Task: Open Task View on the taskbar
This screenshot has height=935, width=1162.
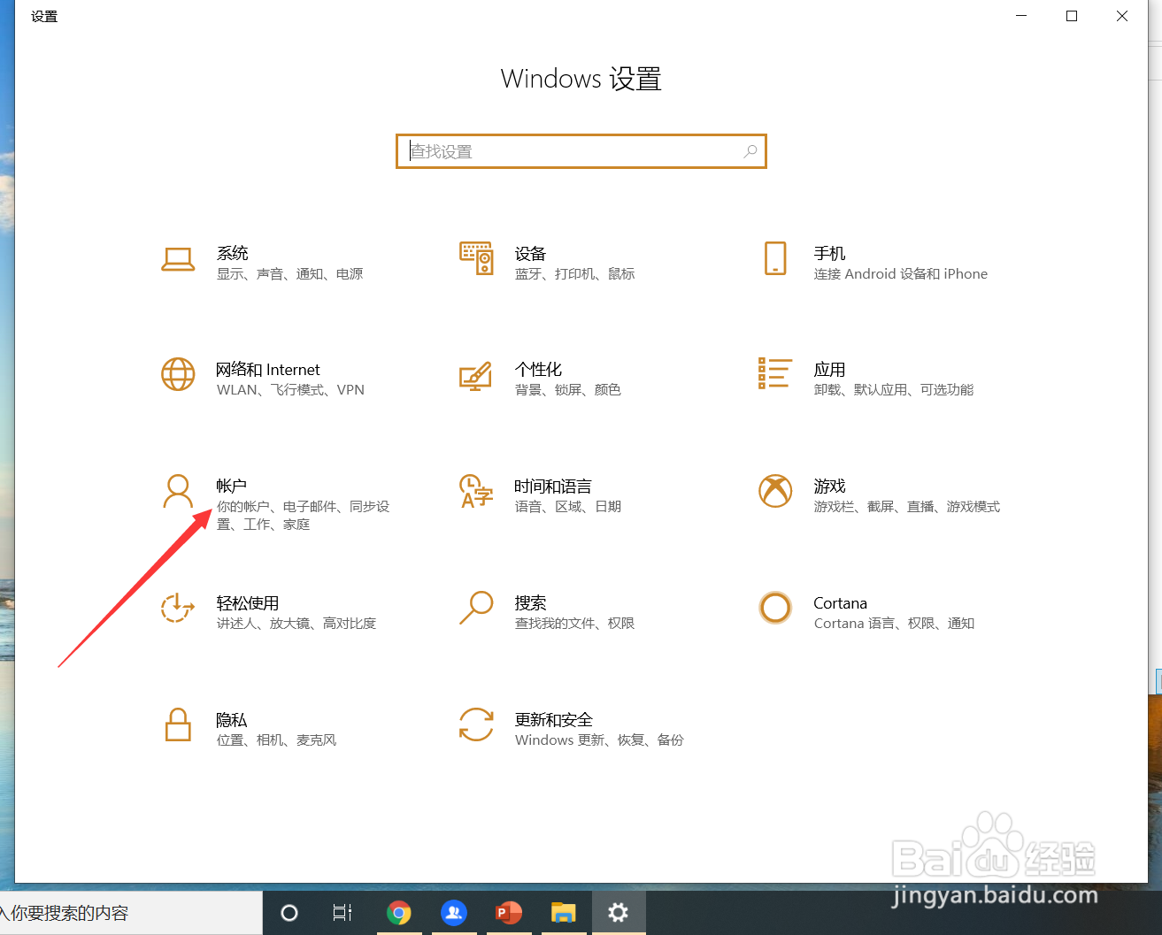Action: click(342, 913)
